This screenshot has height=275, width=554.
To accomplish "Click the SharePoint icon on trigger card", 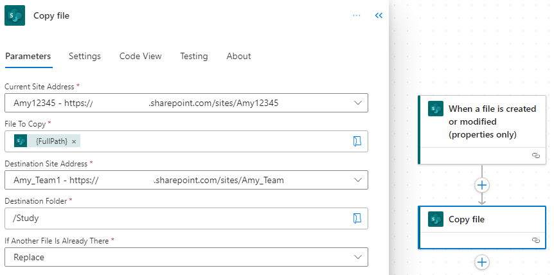I will (436, 109).
